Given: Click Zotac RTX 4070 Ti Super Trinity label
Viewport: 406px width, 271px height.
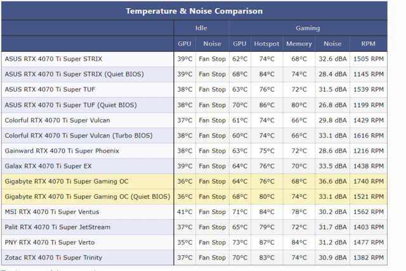Looking at the screenshot, I should pos(55,258).
